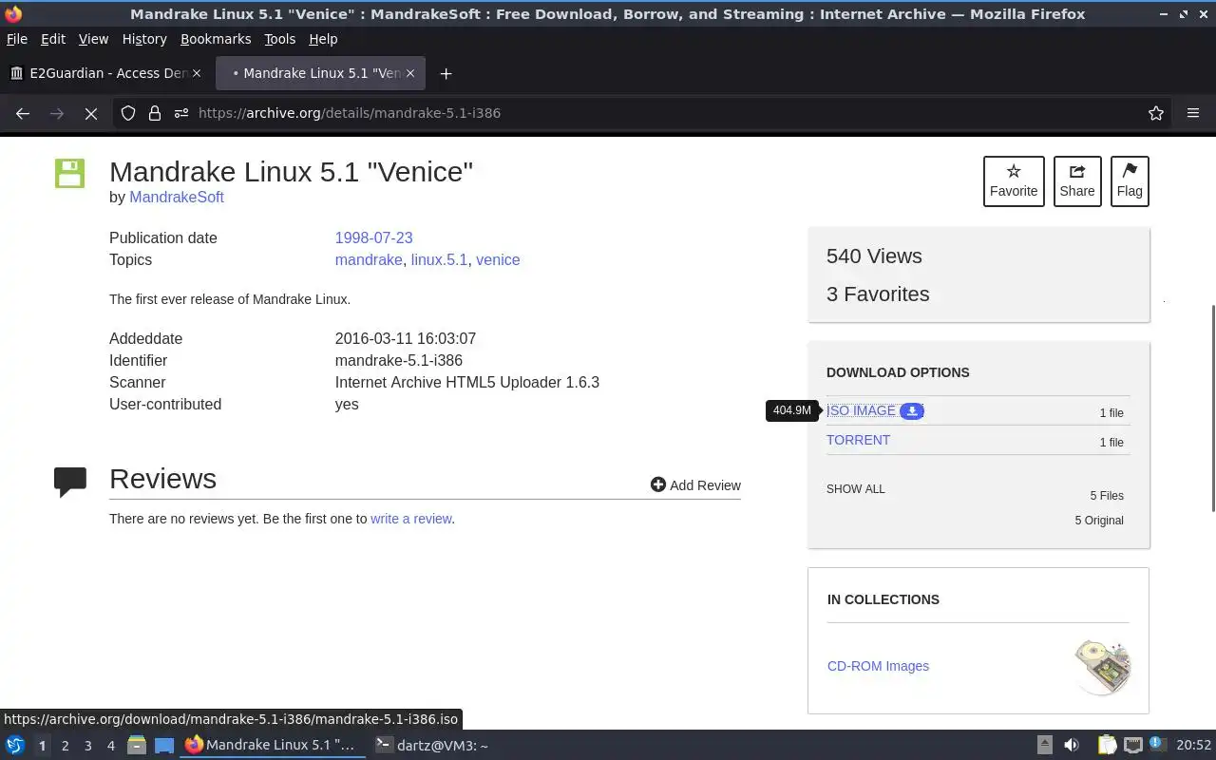This screenshot has width=1216, height=760.
Task: Open the View menu
Action: 93,39
